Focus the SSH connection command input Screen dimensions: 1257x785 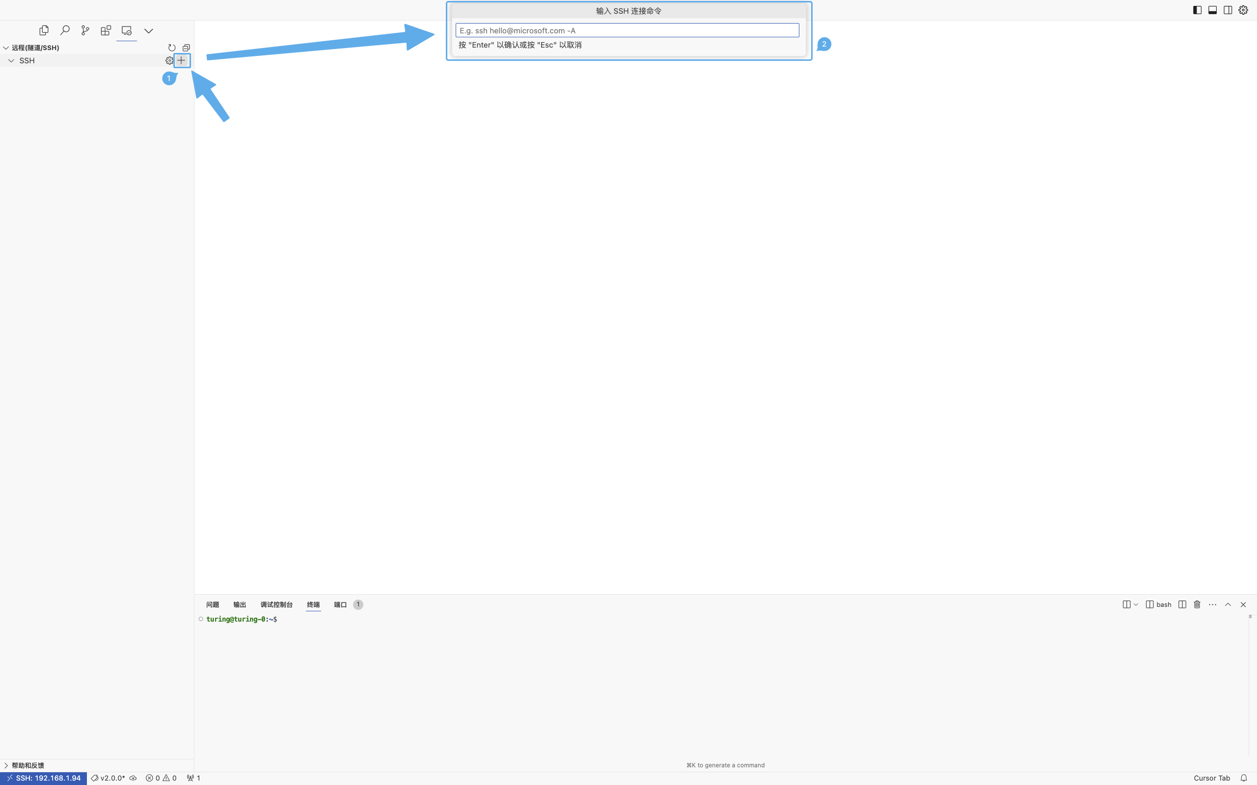[627, 30]
